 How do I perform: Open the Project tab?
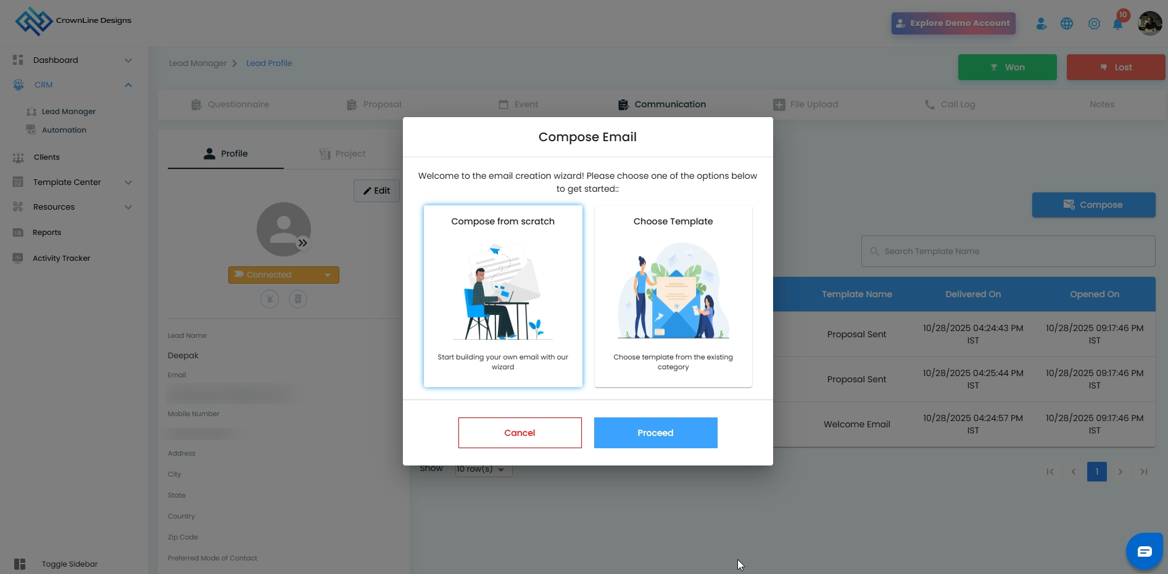click(342, 154)
